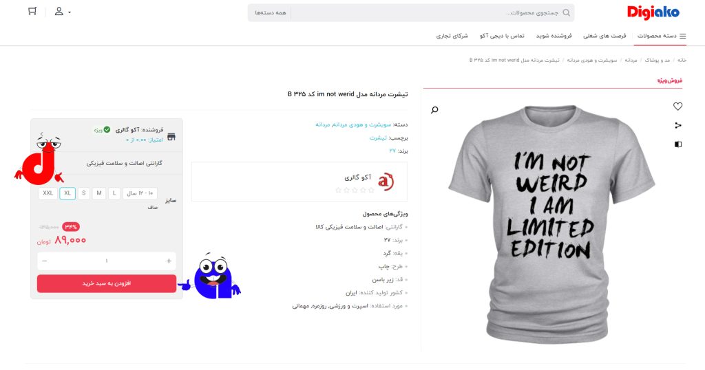
Task: Click the user account icon
Action: click(x=59, y=11)
